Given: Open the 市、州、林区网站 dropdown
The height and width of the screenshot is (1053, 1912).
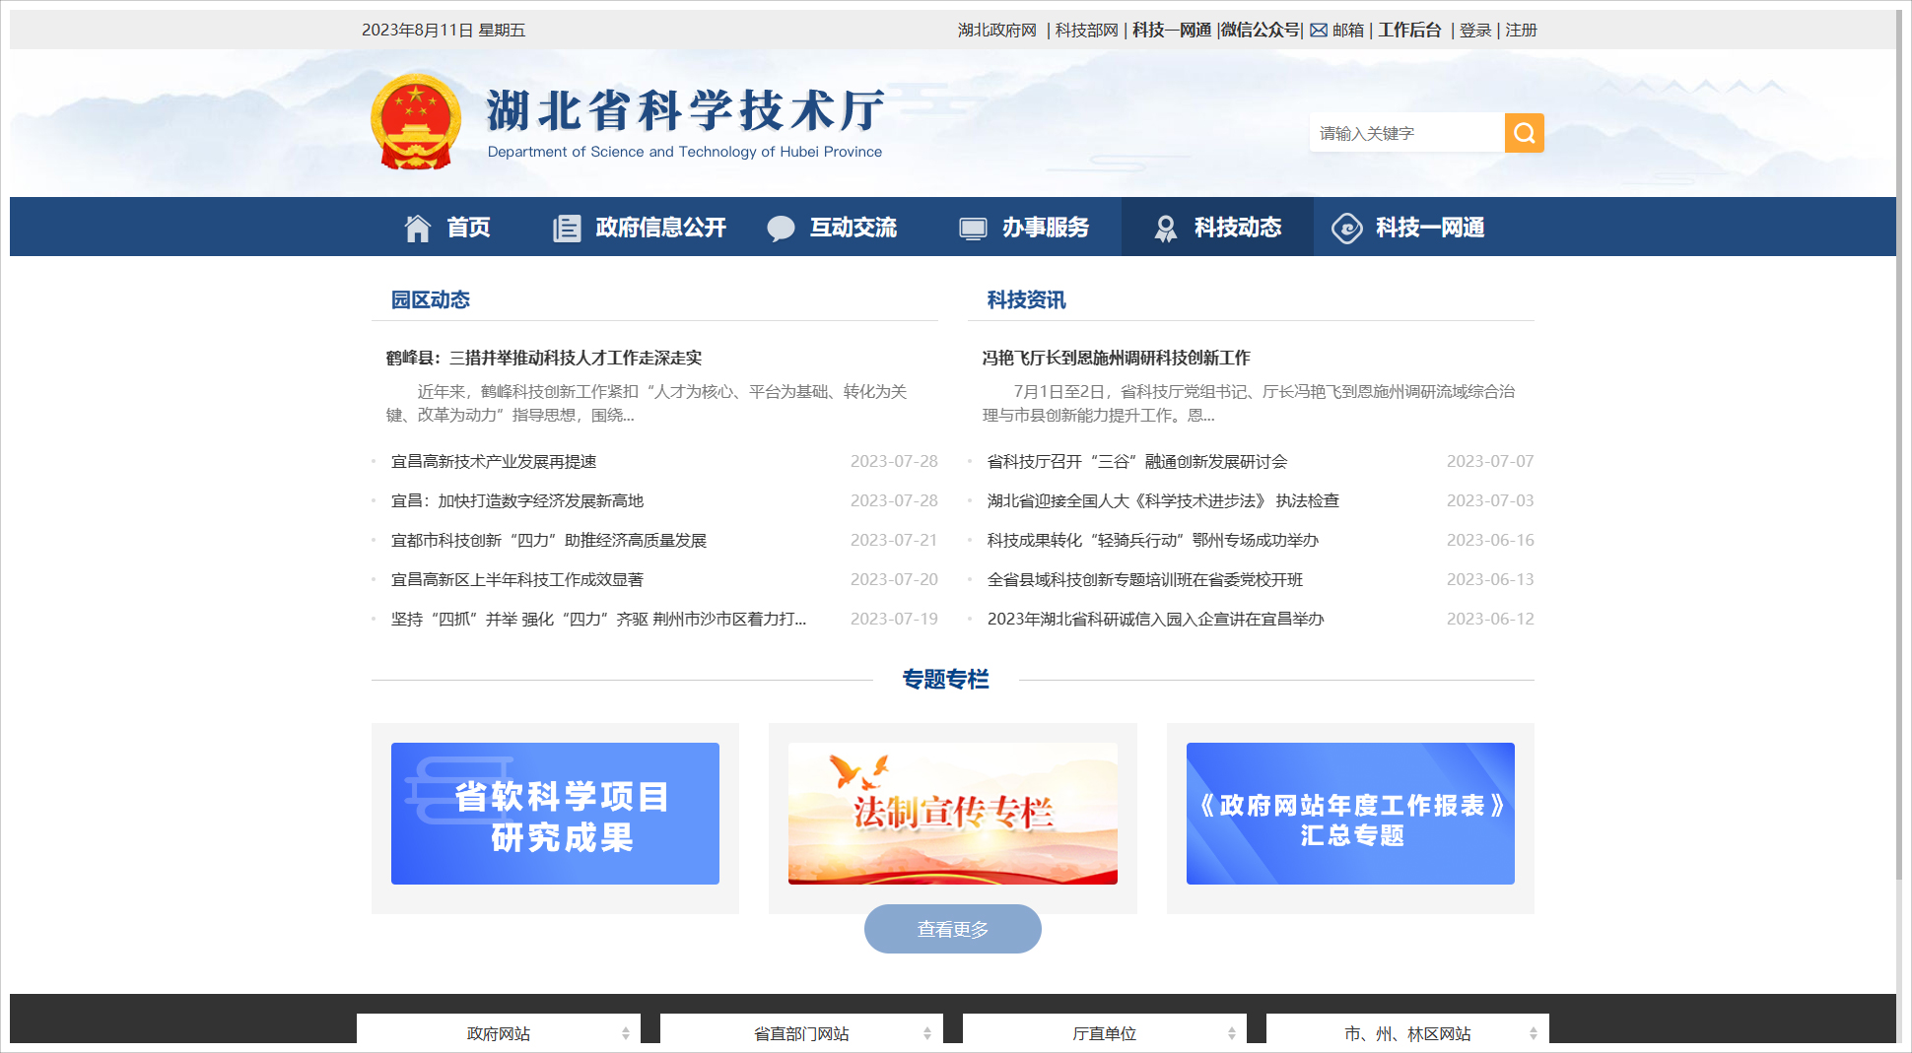Looking at the screenshot, I should [1407, 1032].
